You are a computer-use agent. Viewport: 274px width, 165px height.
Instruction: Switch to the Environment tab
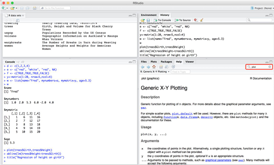point(149,15)
